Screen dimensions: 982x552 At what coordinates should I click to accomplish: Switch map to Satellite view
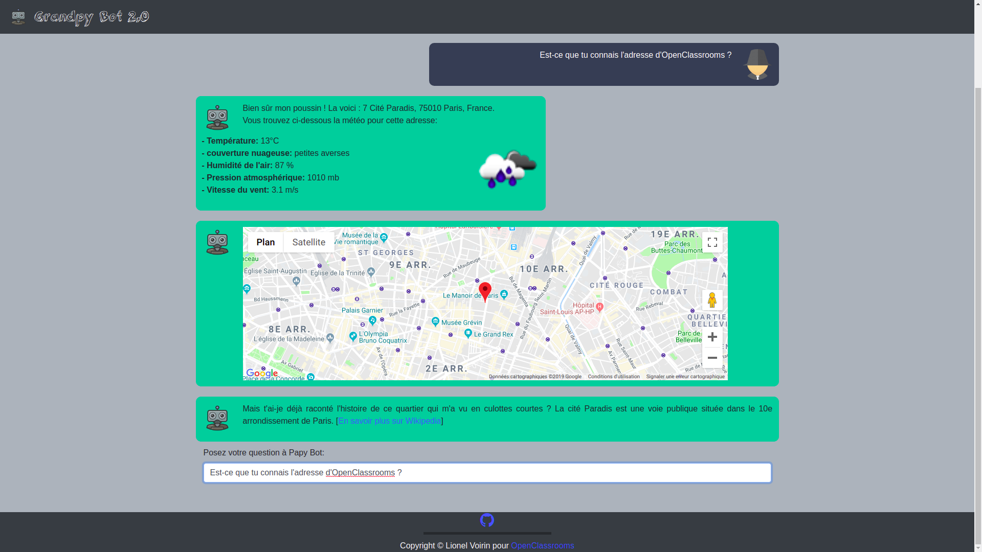309,242
